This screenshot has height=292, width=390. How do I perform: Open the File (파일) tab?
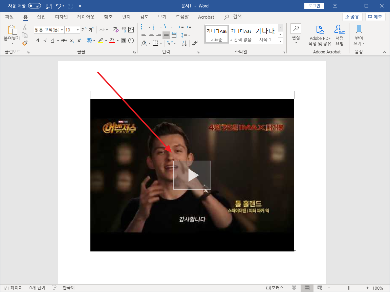(x=9, y=17)
